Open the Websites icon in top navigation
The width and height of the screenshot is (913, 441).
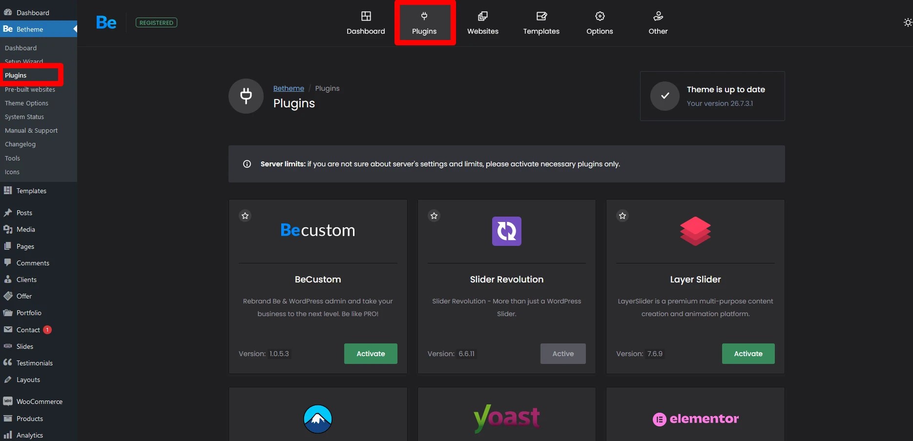click(483, 16)
